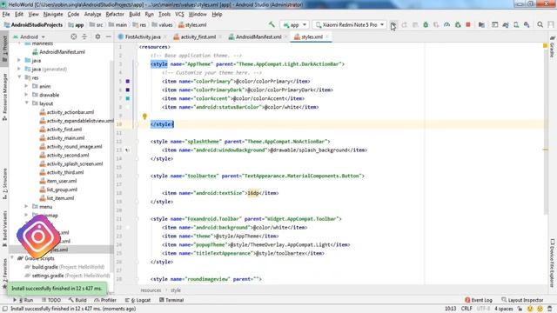The image size is (557, 313).
Task: Open the Event Log
Action: pyautogui.click(x=479, y=300)
